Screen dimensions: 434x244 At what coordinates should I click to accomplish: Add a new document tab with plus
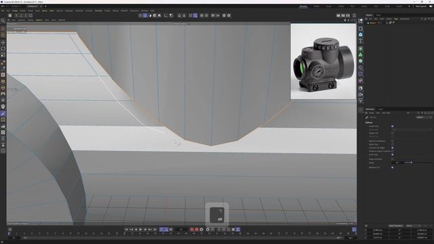[45, 6]
